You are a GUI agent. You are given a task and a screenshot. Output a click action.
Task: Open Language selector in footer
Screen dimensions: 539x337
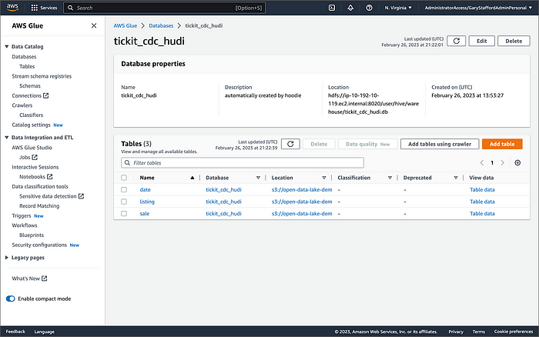point(44,332)
